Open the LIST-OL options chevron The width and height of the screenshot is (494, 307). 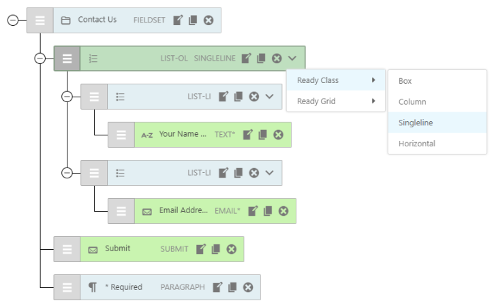pos(292,59)
